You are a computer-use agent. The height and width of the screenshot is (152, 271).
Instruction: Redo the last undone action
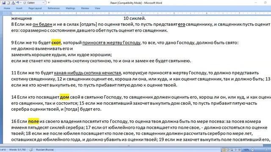pos(25,3)
